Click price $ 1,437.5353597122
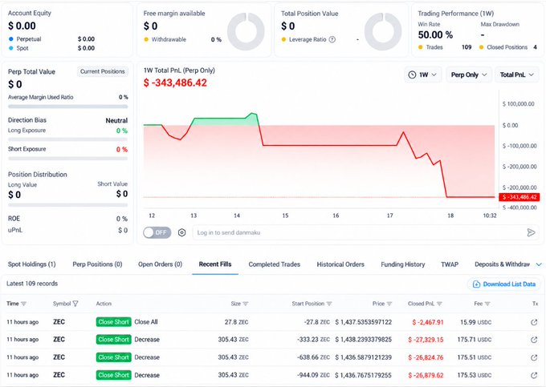Screen dimensions: 546x387 point(364,322)
